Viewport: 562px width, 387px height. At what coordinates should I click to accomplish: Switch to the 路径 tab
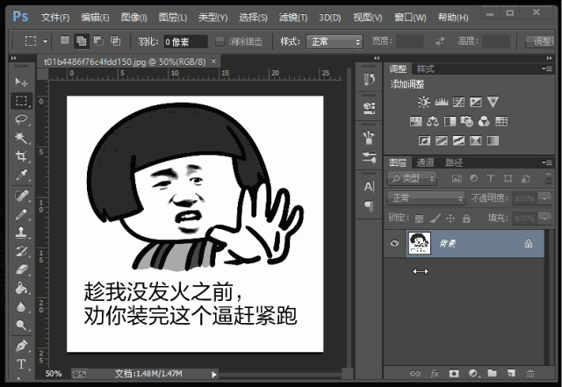pyautogui.click(x=454, y=162)
